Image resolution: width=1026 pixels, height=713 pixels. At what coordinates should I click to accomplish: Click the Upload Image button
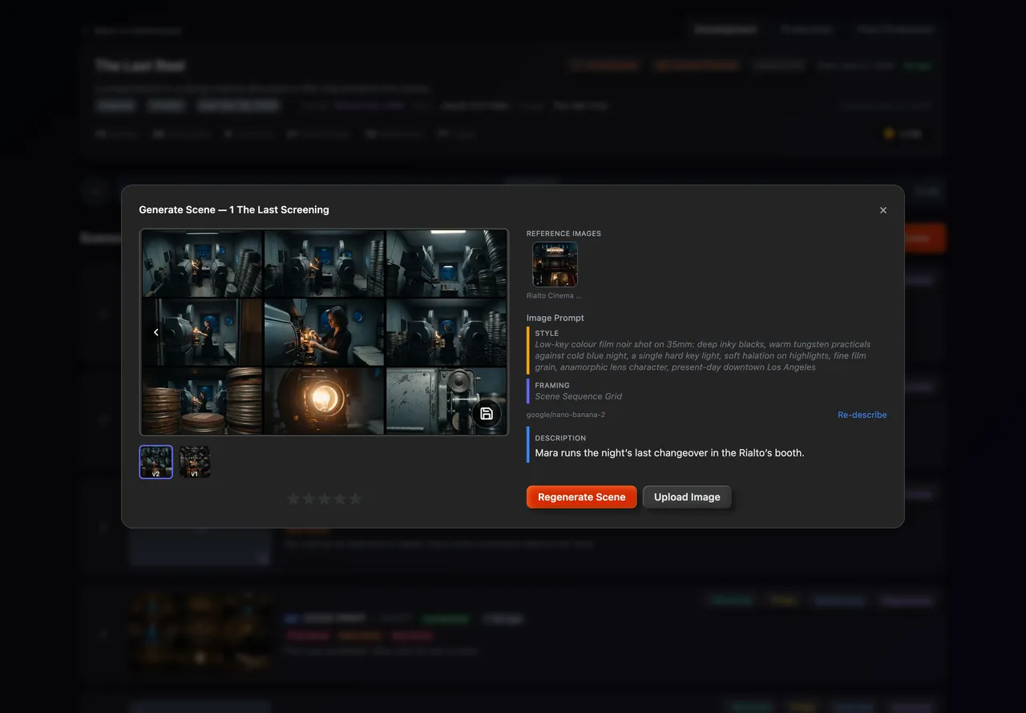point(687,497)
